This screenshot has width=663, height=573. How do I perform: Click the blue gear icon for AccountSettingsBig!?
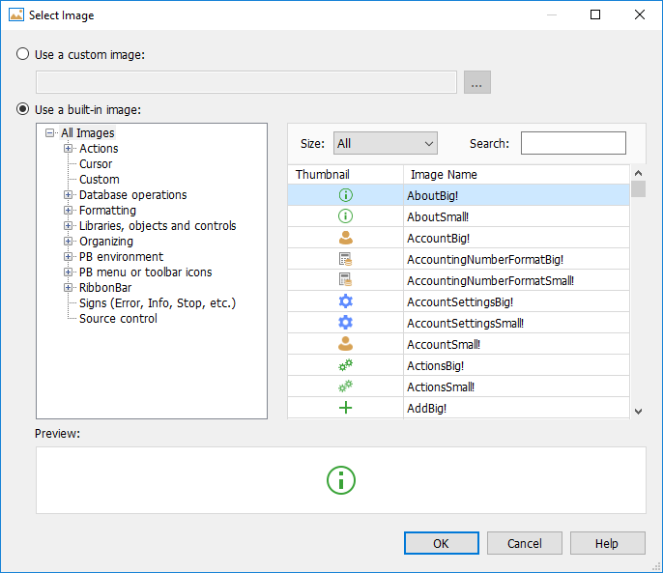point(345,301)
